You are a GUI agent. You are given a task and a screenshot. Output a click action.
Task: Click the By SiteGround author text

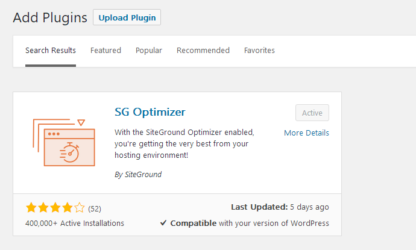(x=138, y=175)
